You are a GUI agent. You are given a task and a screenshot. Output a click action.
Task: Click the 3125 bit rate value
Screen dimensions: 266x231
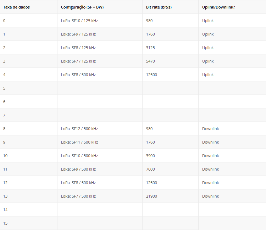tap(150, 48)
